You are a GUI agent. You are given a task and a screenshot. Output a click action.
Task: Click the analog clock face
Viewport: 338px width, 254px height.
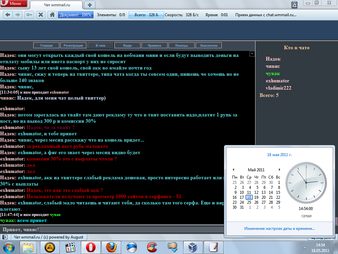pyautogui.click(x=306, y=183)
